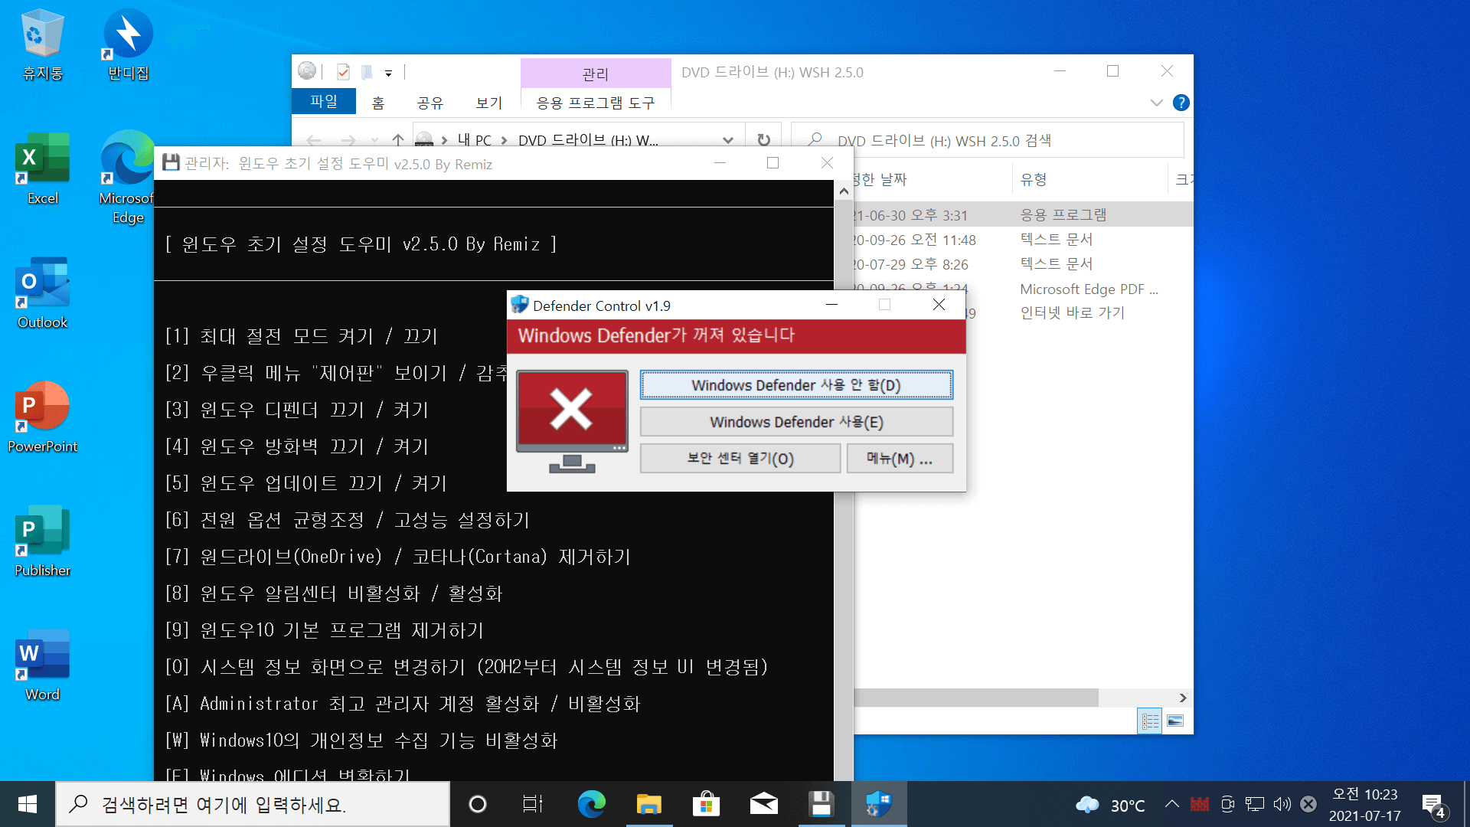Click the taskbar clock showing 오전 10:23
Image resolution: width=1470 pixels, height=827 pixels.
[x=1365, y=805]
